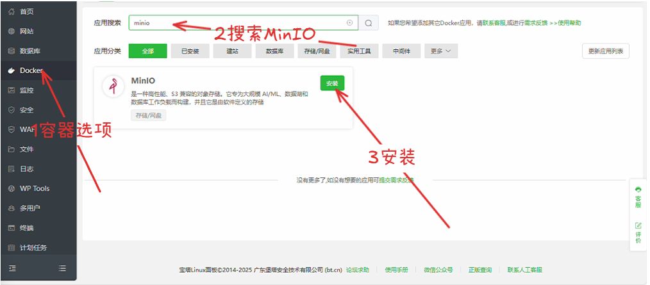The width and height of the screenshot is (650, 285).
Task: Collapse sidebar using bottom-left indent icon
Action: (x=12, y=268)
